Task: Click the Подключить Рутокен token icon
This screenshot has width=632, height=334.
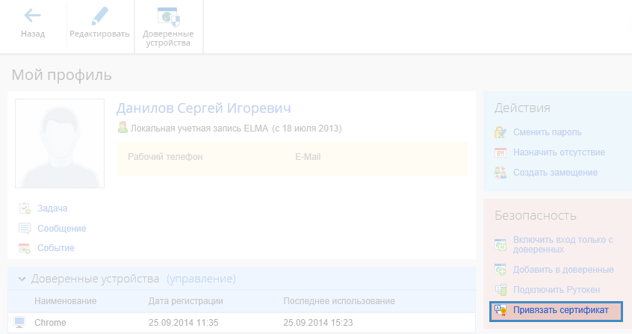Action: (x=501, y=290)
